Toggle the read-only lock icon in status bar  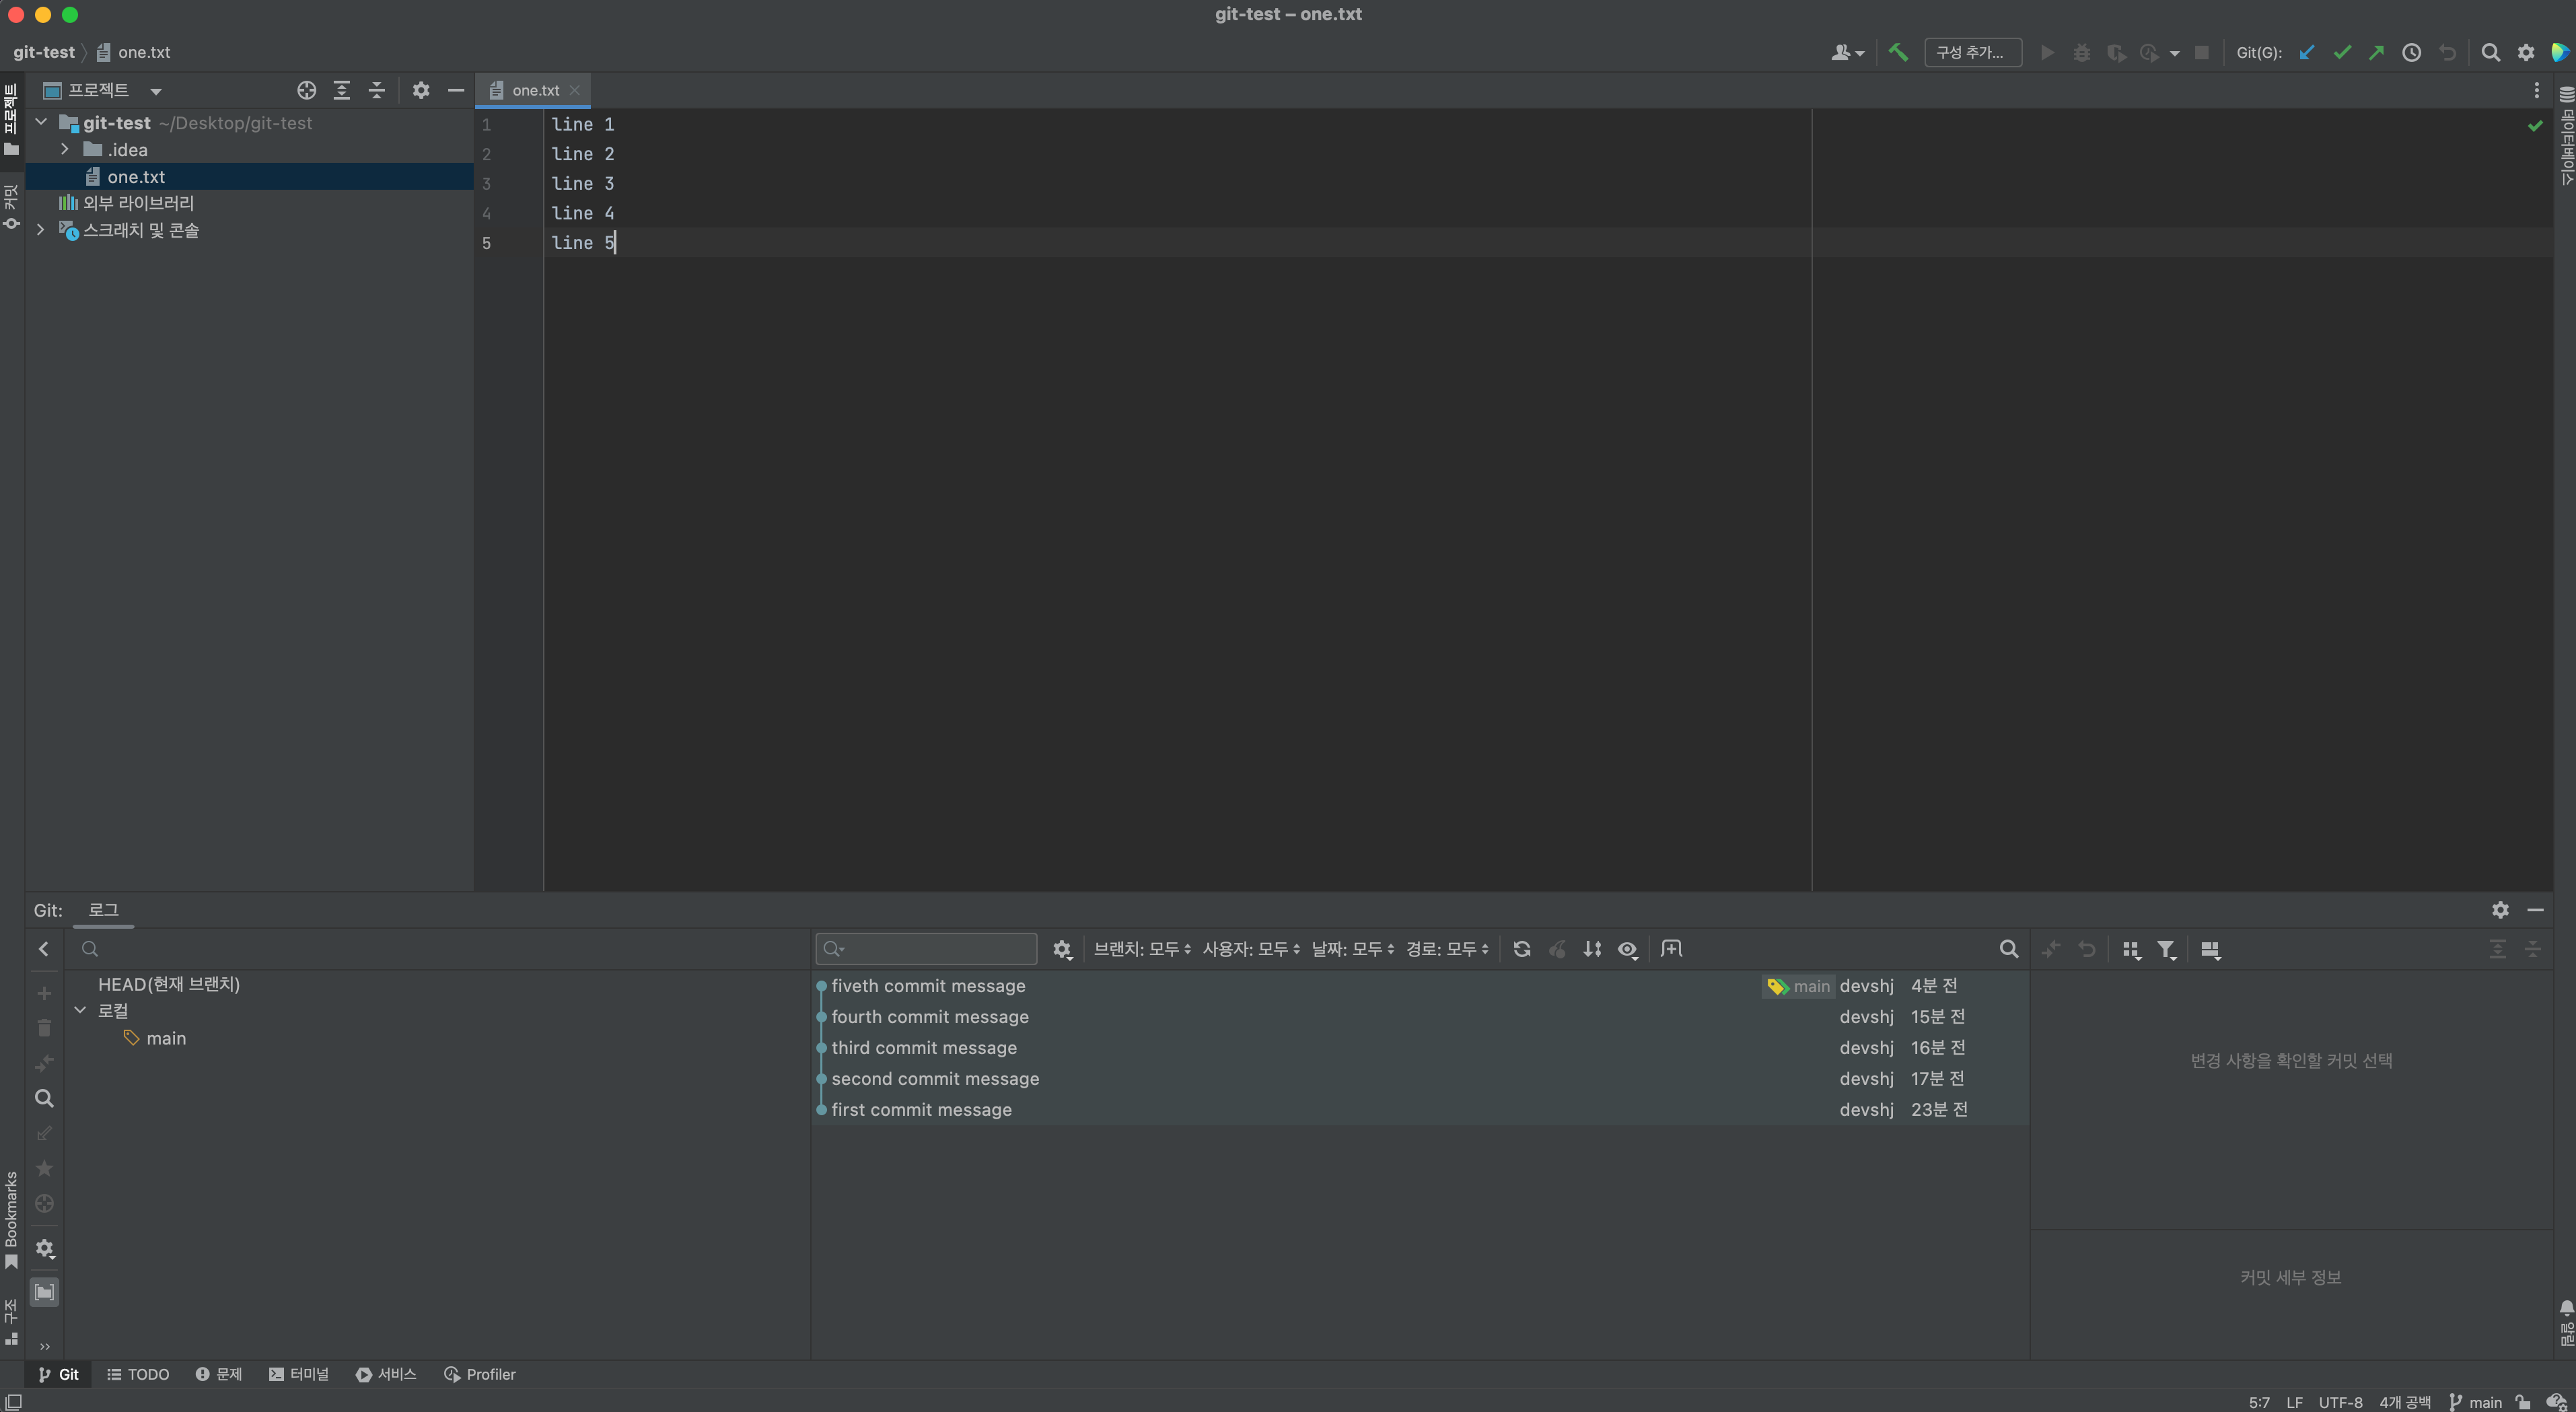(2523, 1402)
